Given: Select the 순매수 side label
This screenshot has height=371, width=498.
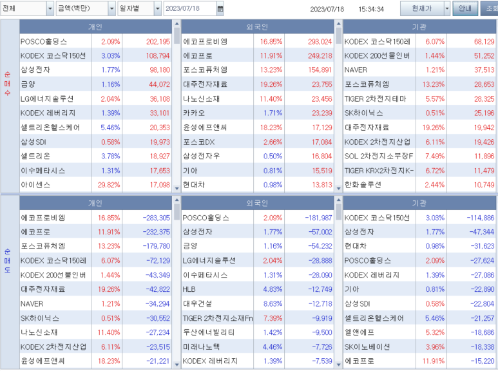Looking at the screenshot, I should click(x=7, y=84).
